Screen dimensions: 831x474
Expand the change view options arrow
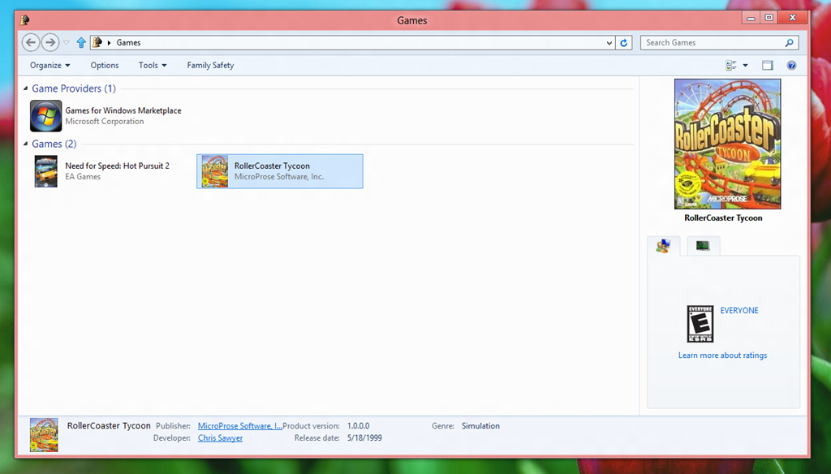pyautogui.click(x=746, y=65)
